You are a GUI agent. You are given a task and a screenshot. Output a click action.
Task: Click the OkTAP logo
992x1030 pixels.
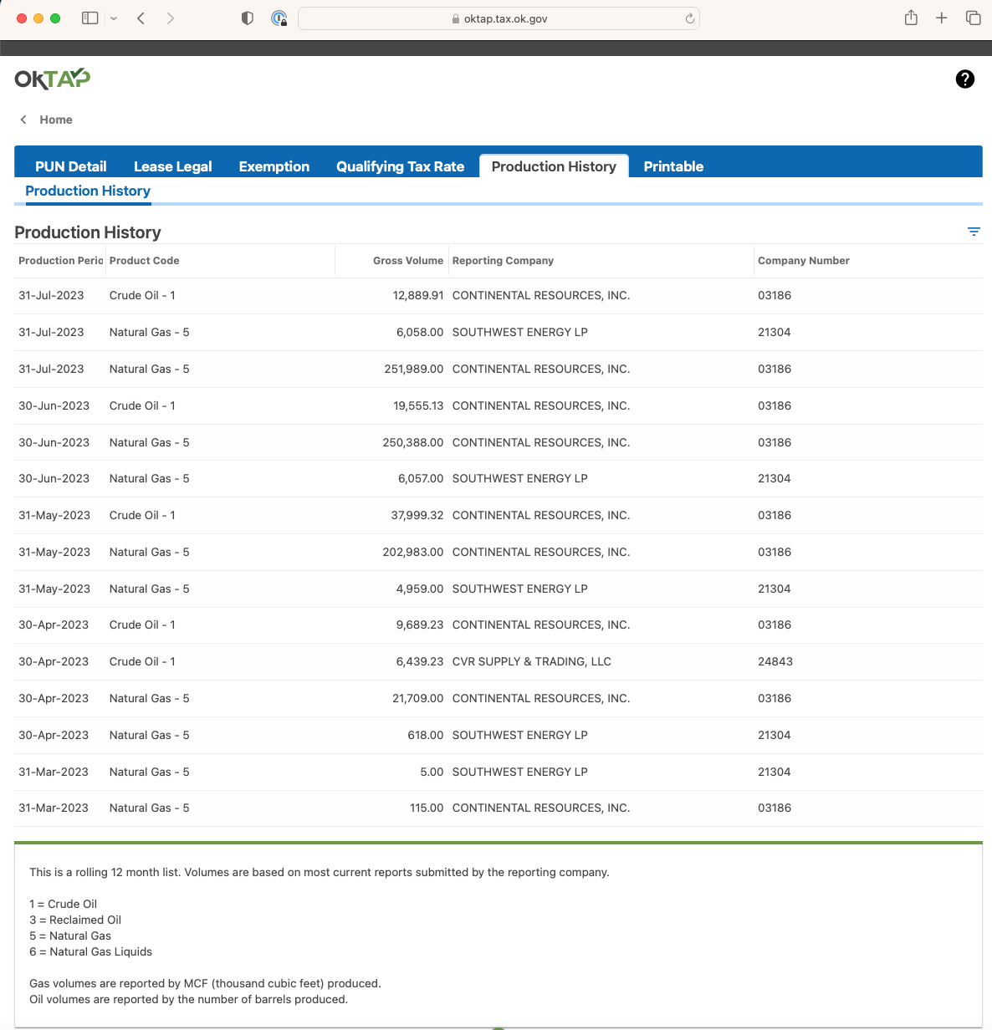(x=53, y=79)
